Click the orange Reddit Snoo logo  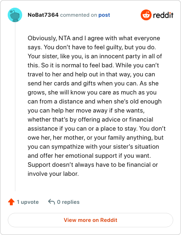point(146,15)
